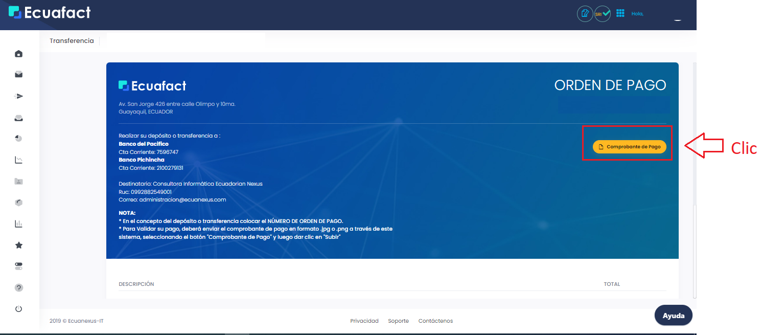Open the inbox tray icon in sidebar

(19, 118)
